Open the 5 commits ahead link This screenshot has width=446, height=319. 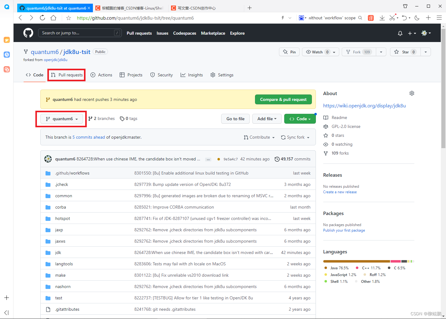point(89,137)
